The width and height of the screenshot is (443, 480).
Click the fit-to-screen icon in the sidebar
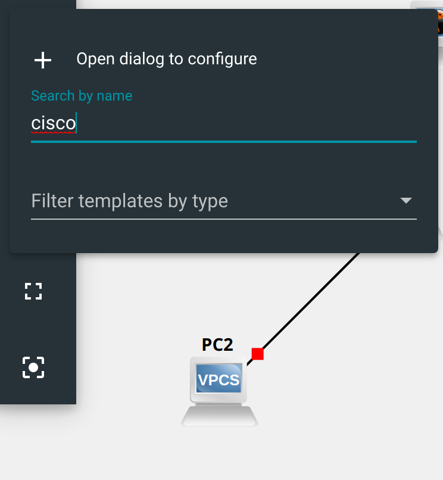33,291
